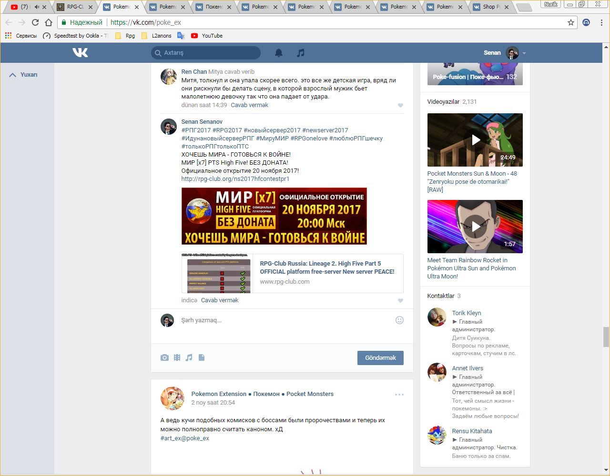Open Chrome menu three-dot icon

click(601, 22)
